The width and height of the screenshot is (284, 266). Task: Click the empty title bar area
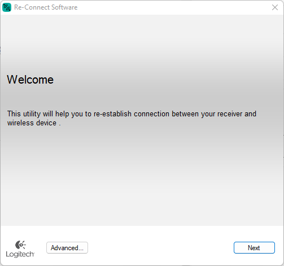(x=169, y=7)
